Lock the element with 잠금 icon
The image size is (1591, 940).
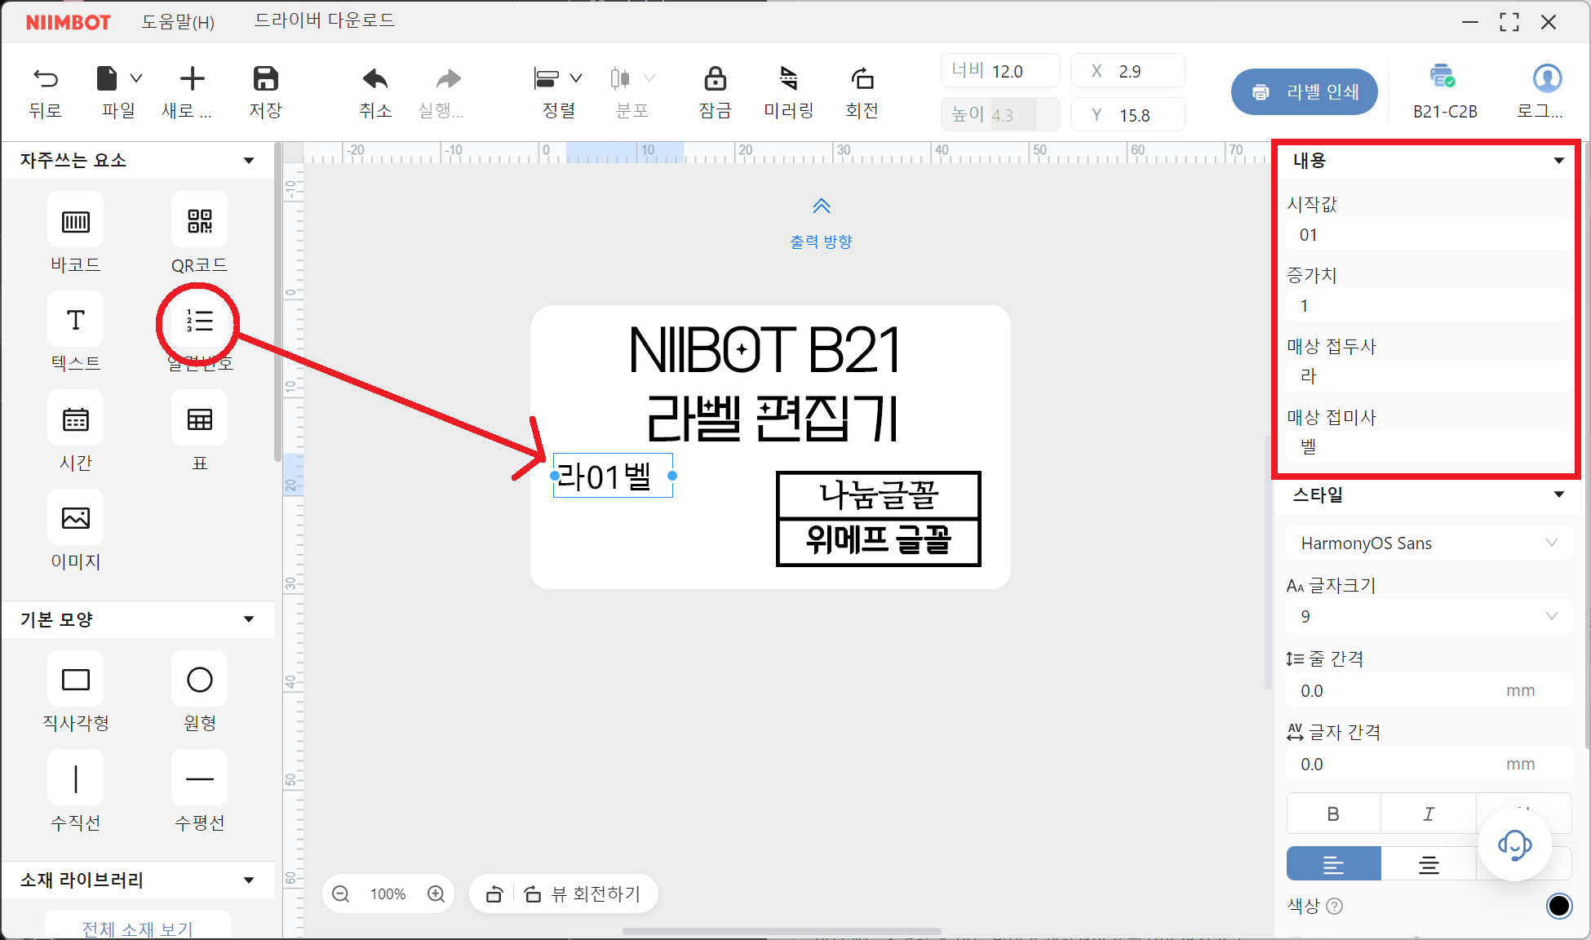(x=715, y=78)
